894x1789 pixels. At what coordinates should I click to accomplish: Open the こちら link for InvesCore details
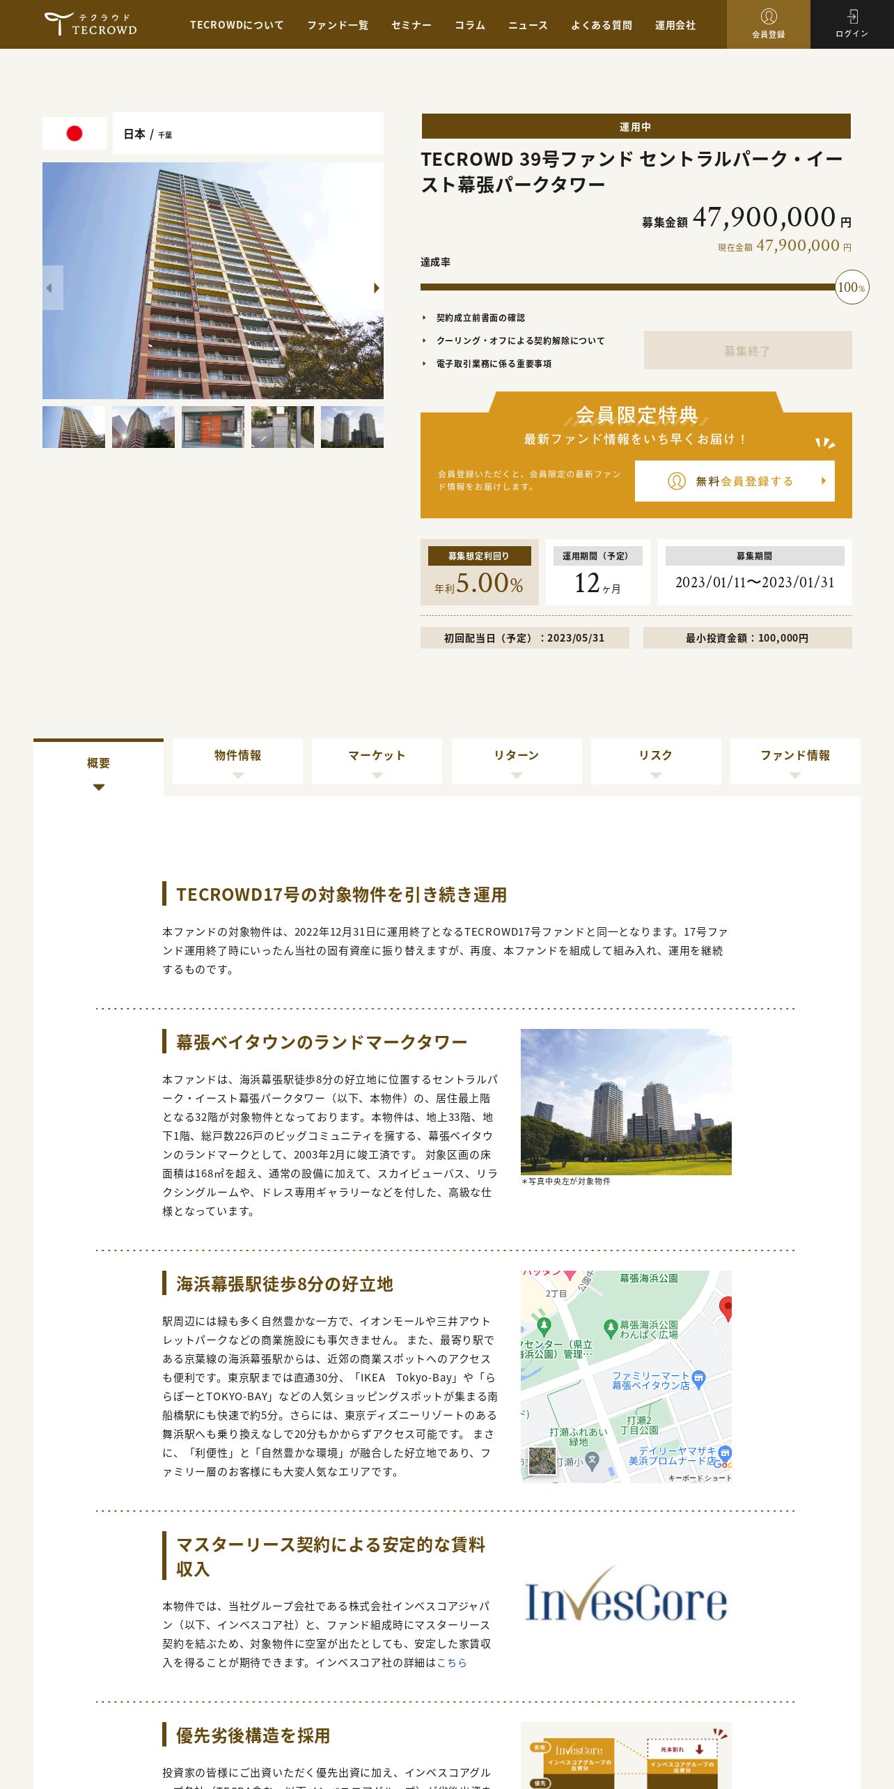click(452, 1663)
